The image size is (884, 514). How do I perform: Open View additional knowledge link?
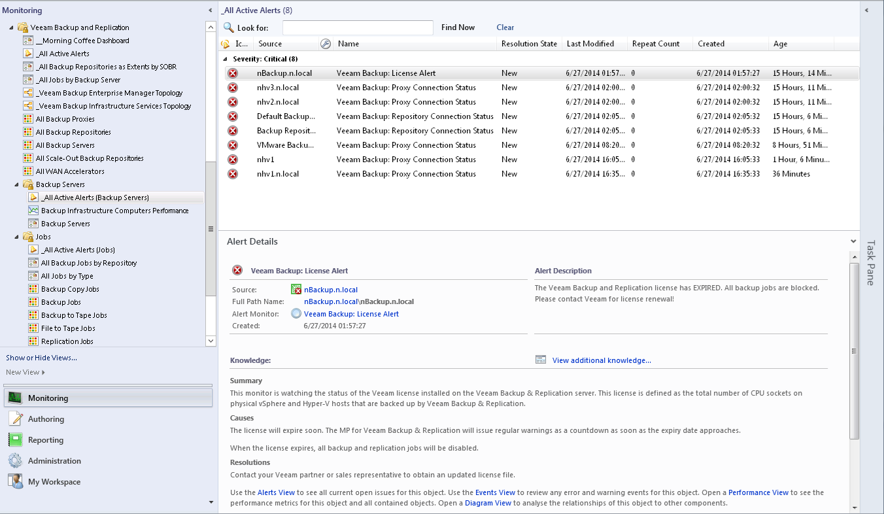[602, 360]
